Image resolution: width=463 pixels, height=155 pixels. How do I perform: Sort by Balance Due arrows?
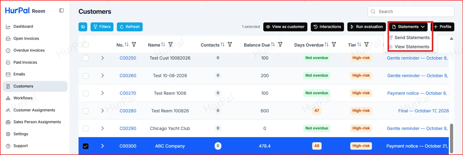tap(273, 45)
